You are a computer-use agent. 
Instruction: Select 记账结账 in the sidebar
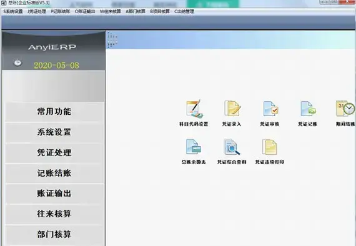54,173
